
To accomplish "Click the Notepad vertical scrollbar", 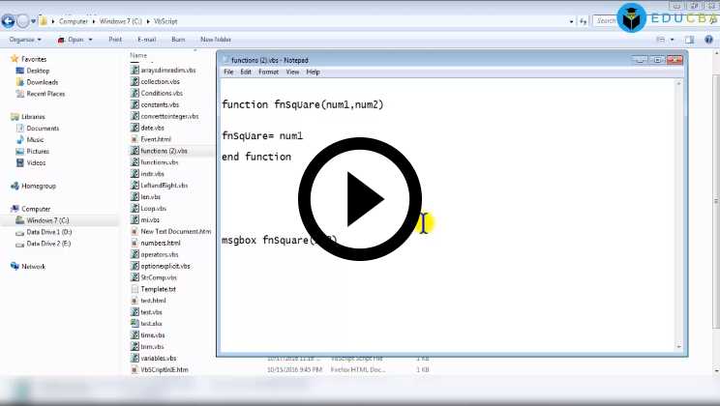I will point(682,213).
